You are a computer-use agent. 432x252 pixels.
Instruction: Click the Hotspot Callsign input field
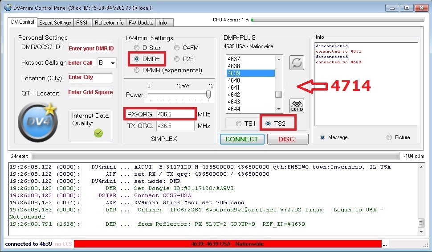[82, 62]
